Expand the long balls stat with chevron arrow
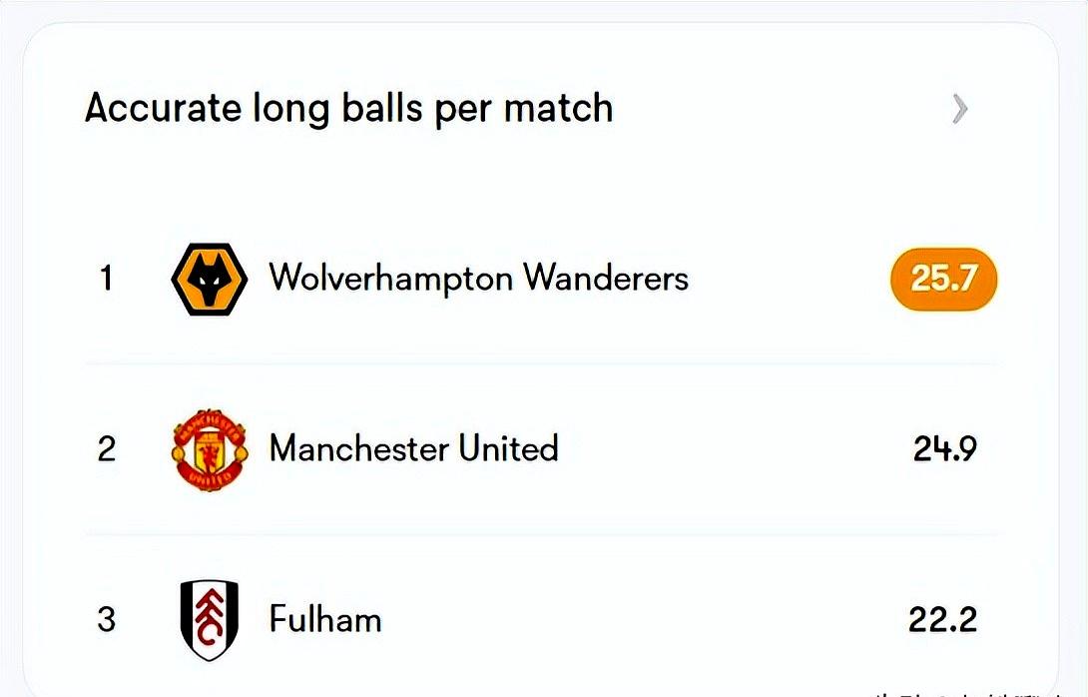 click(x=959, y=108)
